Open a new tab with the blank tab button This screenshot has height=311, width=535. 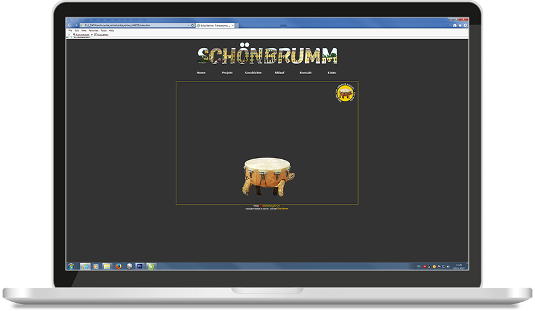pyautogui.click(x=237, y=26)
